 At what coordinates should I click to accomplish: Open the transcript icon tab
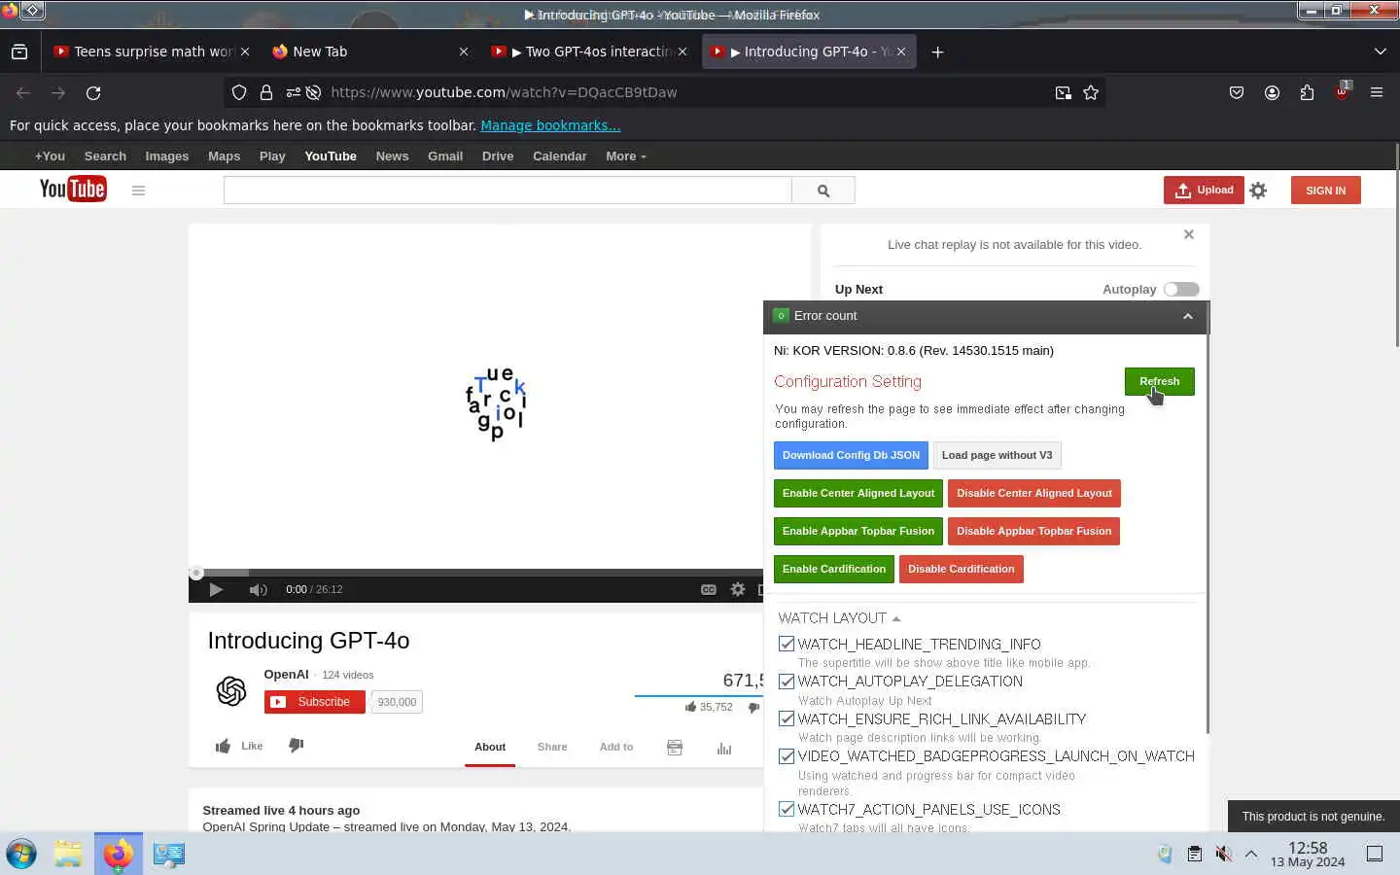click(675, 747)
